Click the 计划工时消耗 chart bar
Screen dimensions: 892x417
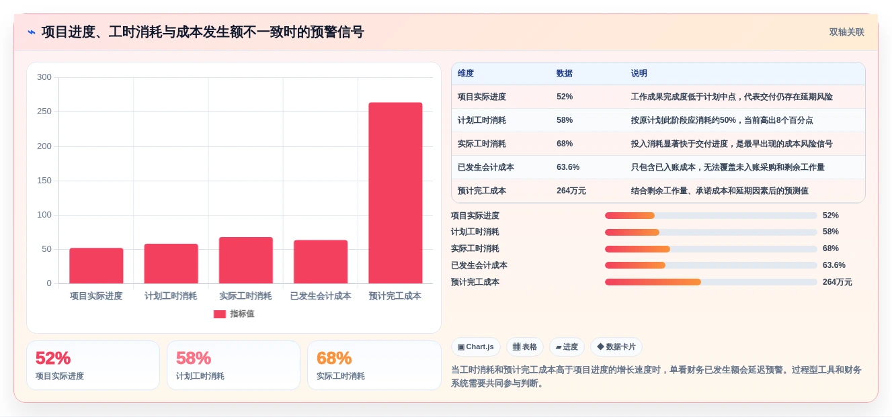171,263
